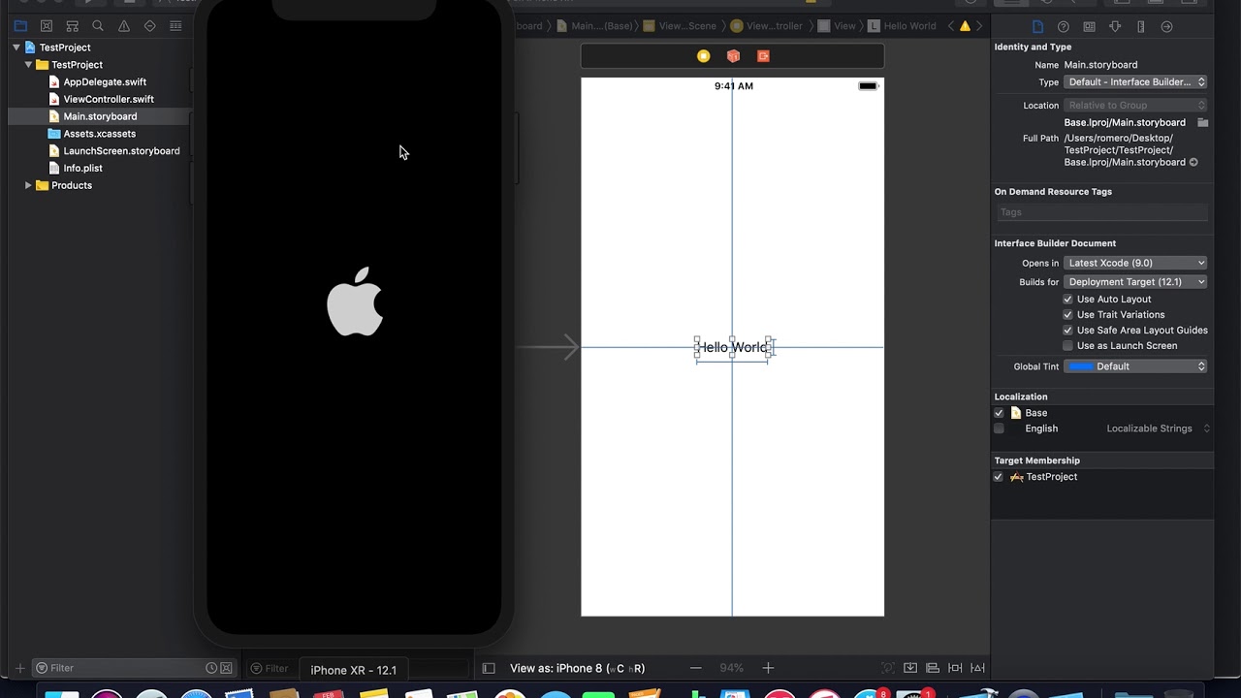Image resolution: width=1241 pixels, height=698 pixels.
Task: Open the Add New Constraints menu
Action: click(955, 668)
